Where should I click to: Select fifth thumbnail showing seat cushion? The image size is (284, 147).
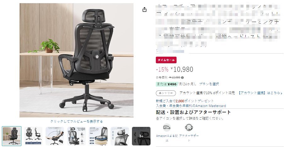(x=98, y=136)
